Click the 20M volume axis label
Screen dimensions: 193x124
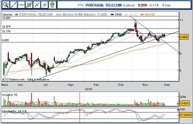coord(183,97)
